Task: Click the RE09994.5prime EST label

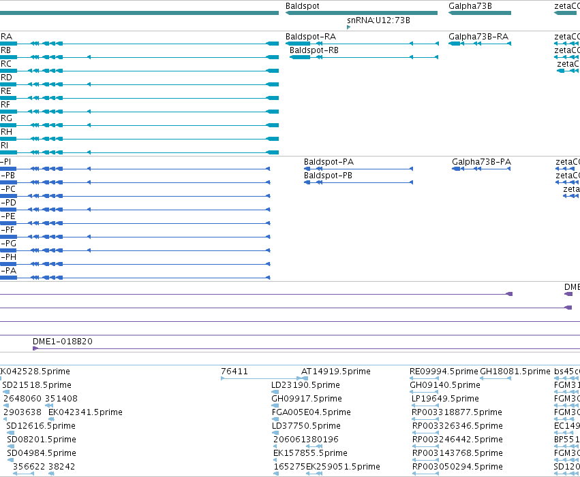Action: (x=444, y=372)
